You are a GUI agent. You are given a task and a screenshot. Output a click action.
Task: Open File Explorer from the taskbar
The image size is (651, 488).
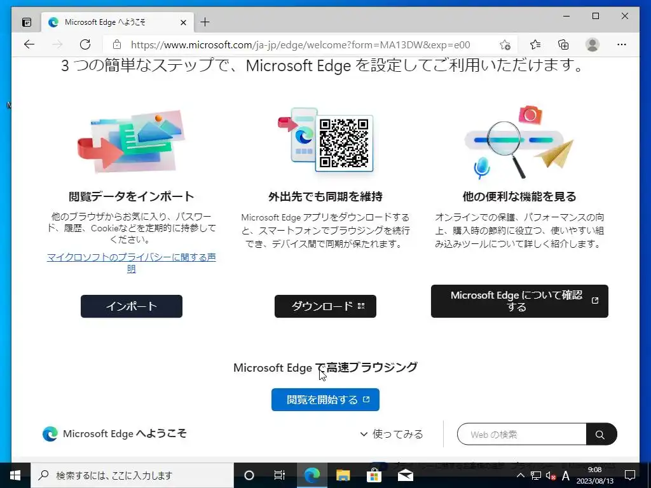click(x=343, y=475)
